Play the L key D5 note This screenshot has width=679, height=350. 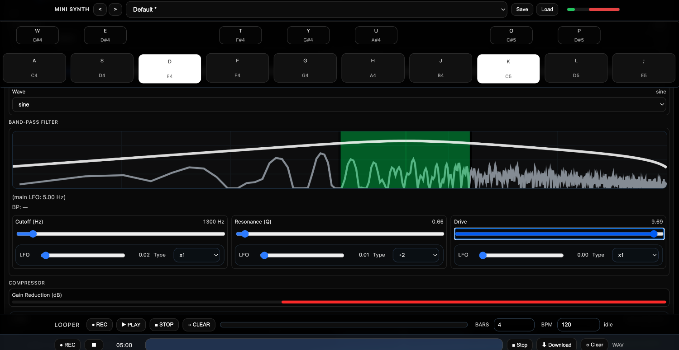pyautogui.click(x=576, y=68)
